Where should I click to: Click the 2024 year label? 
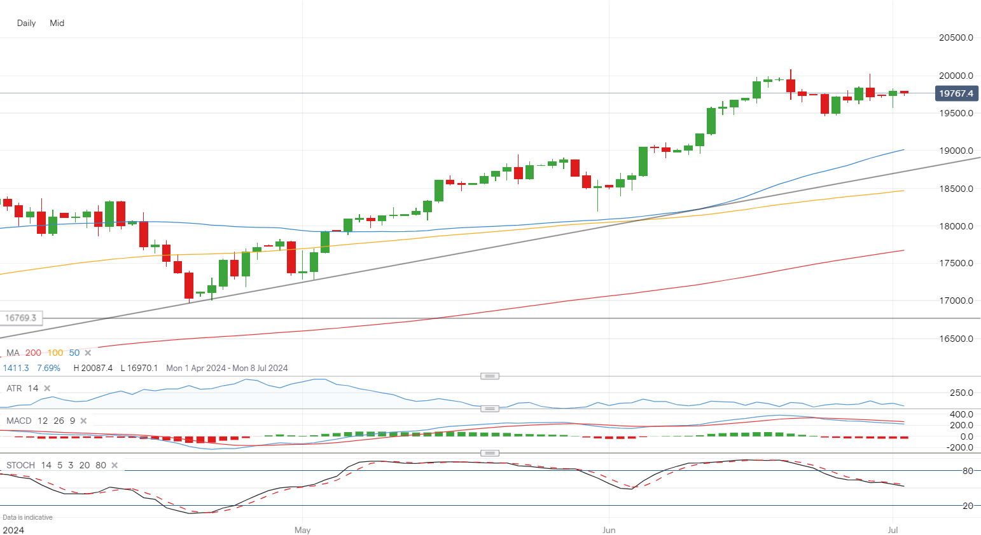tap(13, 530)
